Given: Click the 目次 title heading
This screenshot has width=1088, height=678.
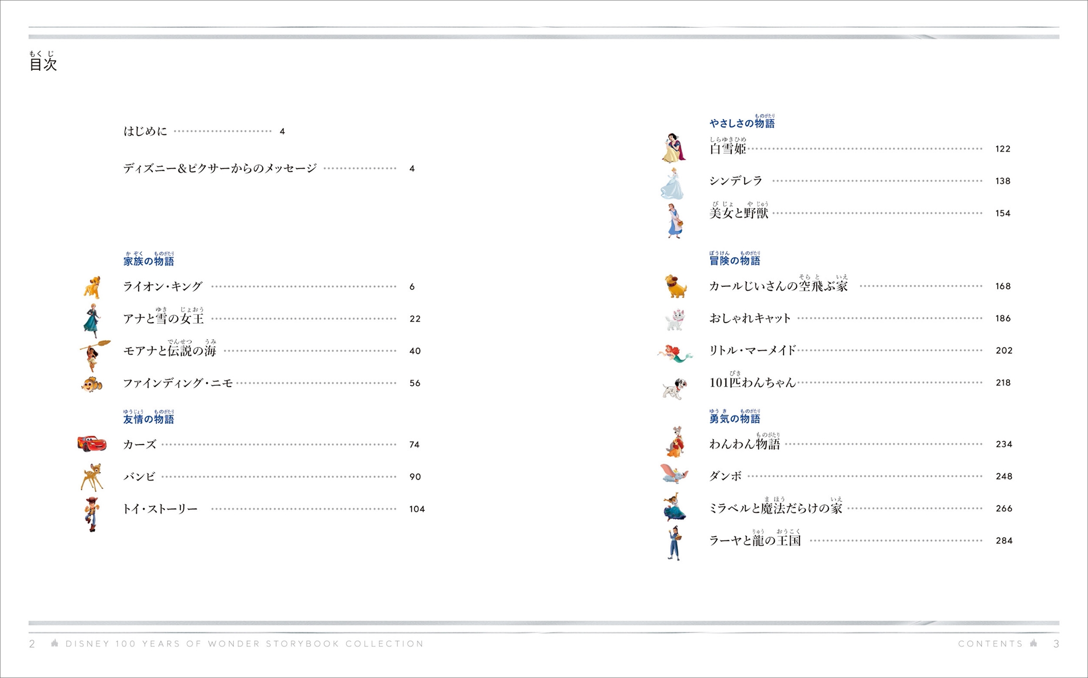Looking at the screenshot, I should pos(43,64).
